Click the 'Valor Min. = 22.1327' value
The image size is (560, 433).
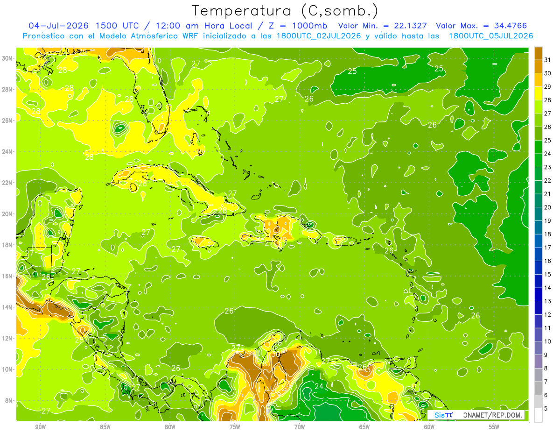pyautogui.click(x=383, y=25)
